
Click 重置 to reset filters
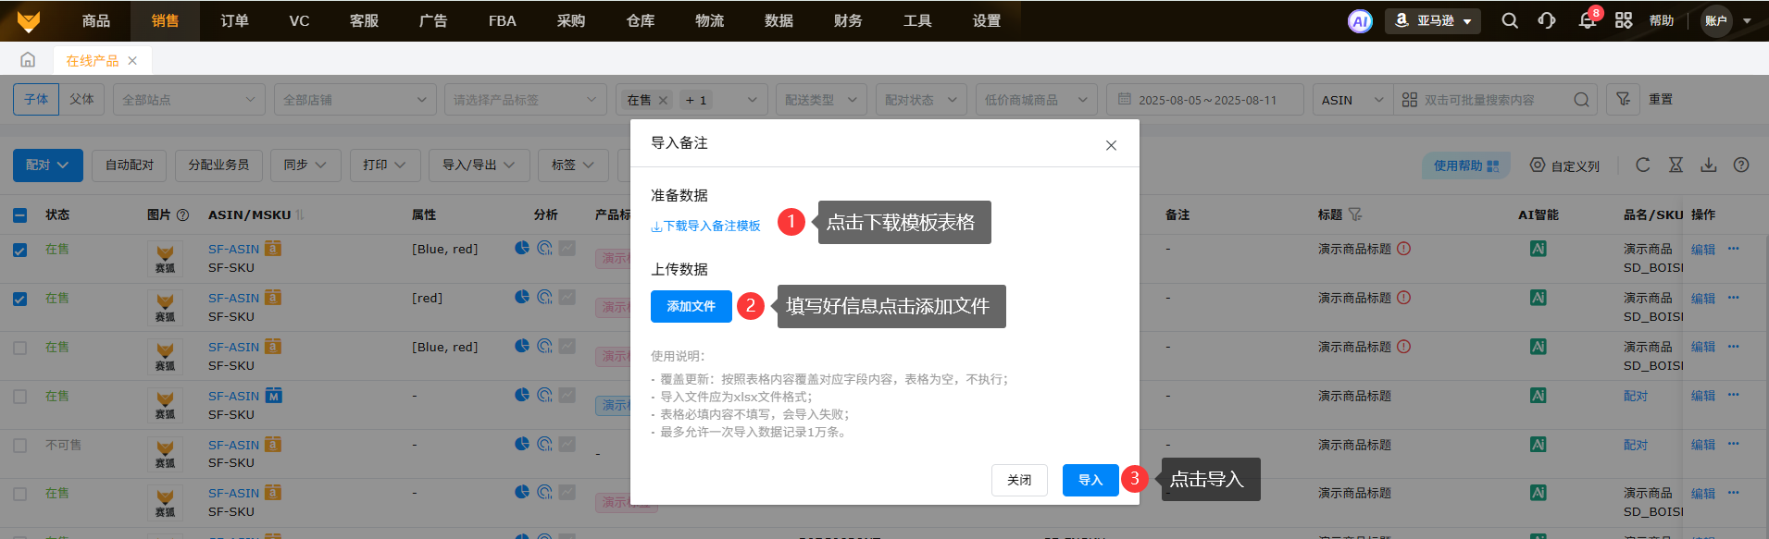click(1661, 99)
